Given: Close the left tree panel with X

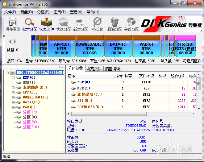Looking at the screenshot, I should click(x=62, y=67).
